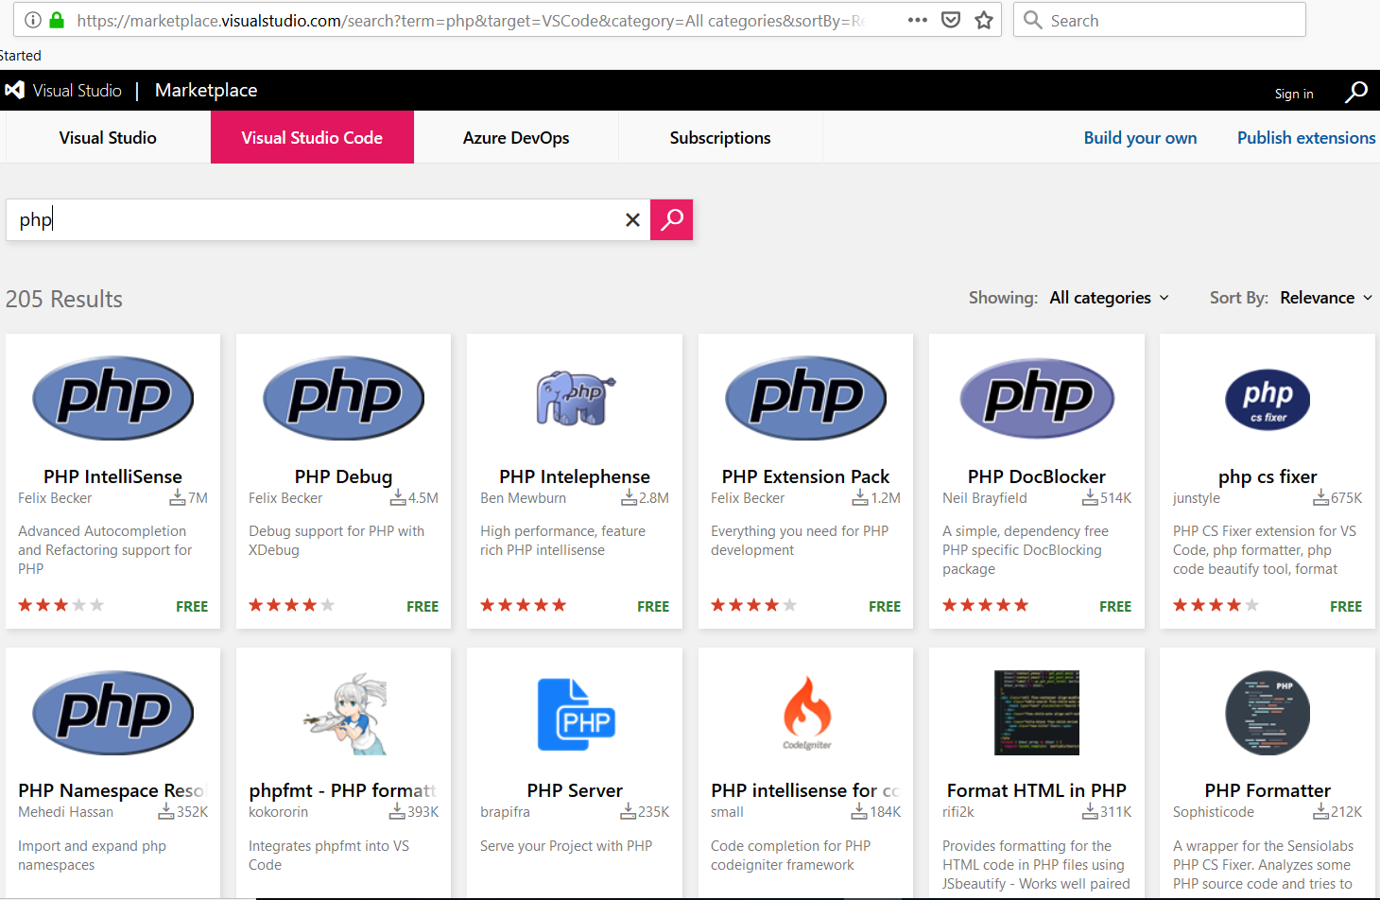
Task: Open the PHP DocBlocker title
Action: coord(1037,476)
